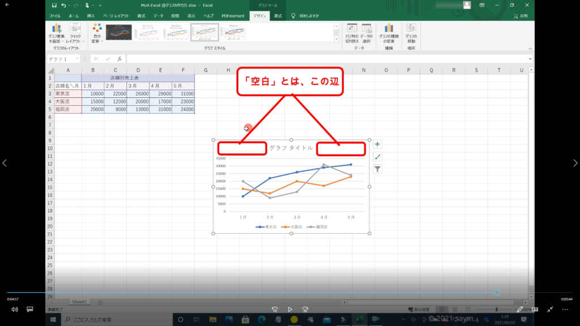The image size is (580, 326).
Task: Open the Change Colors (色の変更) dropdown
Action: click(97, 33)
